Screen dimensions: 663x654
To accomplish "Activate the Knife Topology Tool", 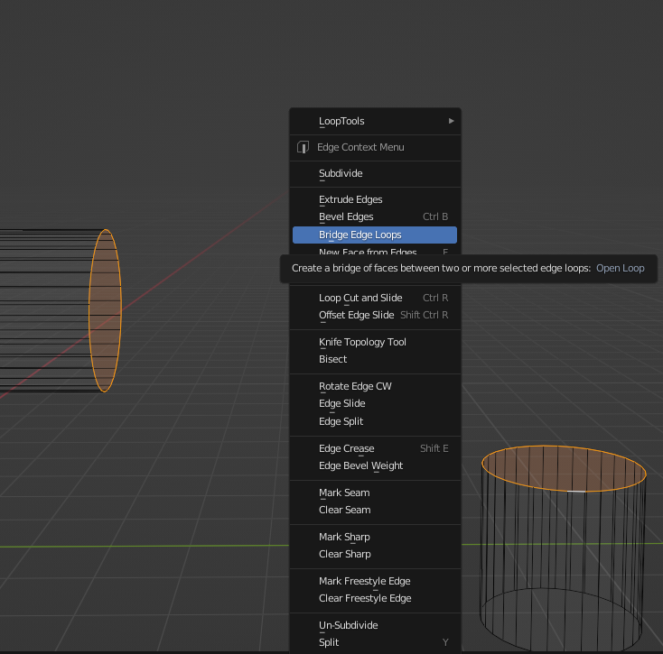I will [x=375, y=342].
